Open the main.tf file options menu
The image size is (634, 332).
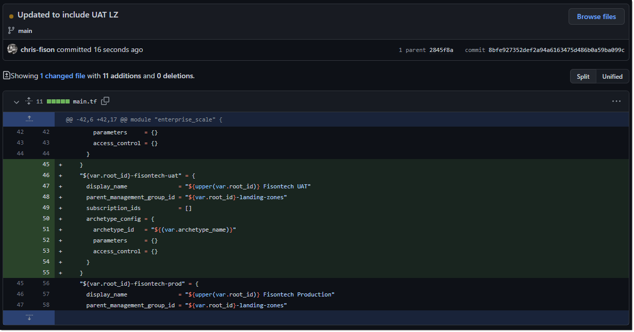tap(616, 101)
